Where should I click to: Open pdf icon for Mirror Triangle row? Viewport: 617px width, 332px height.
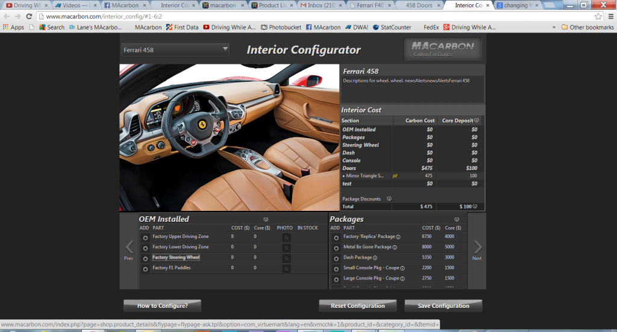pos(395,176)
